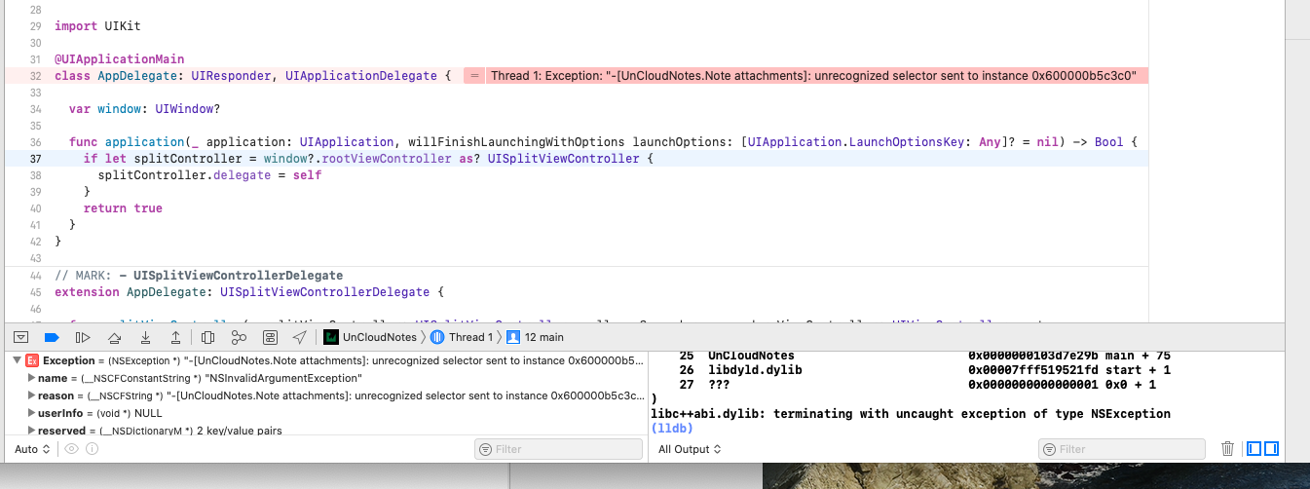Collapse the Exception variable disclosure triangle
Screen dimensions: 1310x489
(17, 360)
